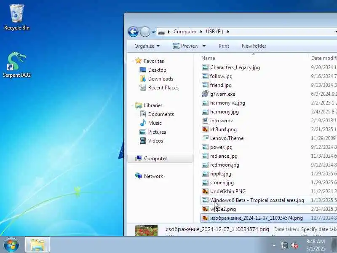337x253 pixels.
Task: Open Downloads in Favorites
Action: [x=160, y=79]
